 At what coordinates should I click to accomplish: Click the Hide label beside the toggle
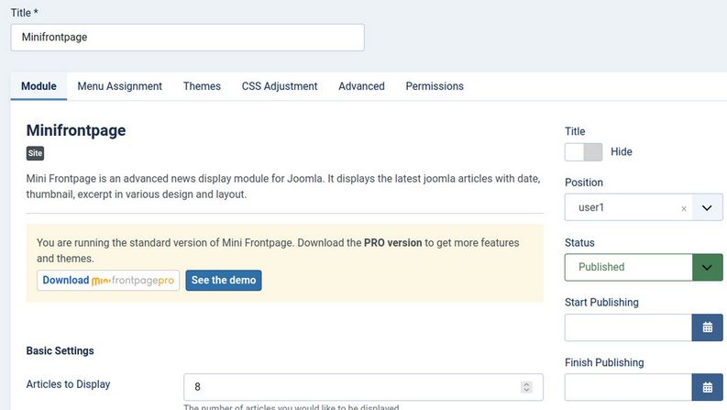click(622, 152)
